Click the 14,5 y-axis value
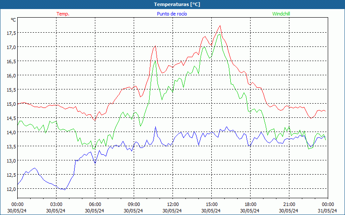 [11, 118]
